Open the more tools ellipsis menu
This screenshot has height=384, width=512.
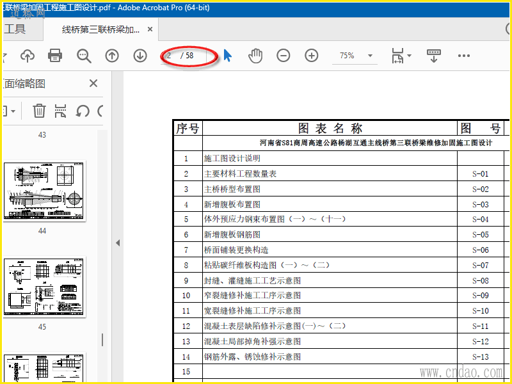(x=463, y=56)
